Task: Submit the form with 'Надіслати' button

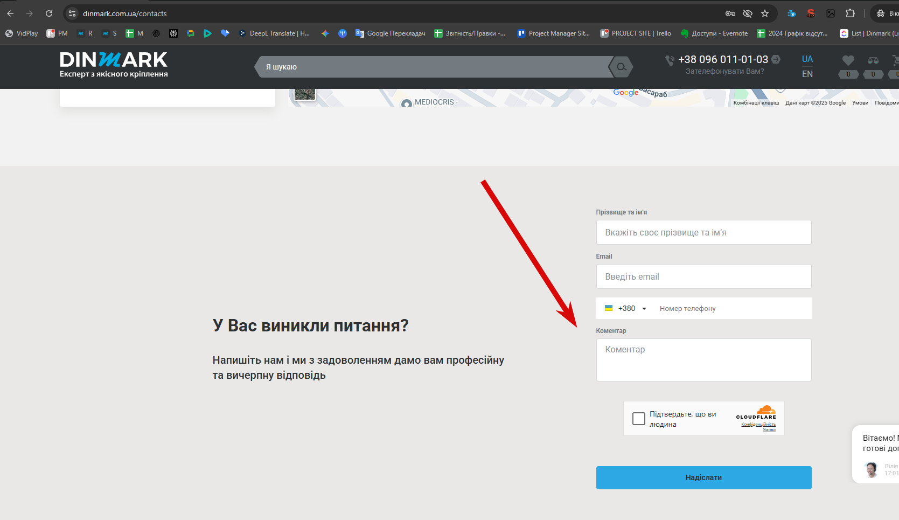Action: point(703,477)
